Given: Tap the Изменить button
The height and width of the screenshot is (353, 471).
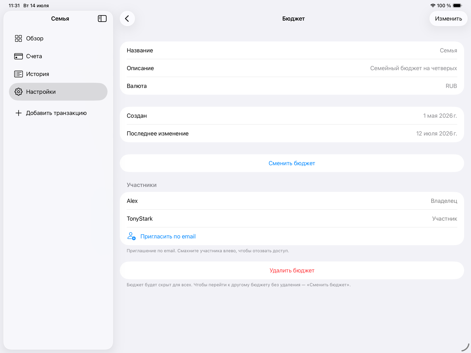Looking at the screenshot, I should [448, 19].
